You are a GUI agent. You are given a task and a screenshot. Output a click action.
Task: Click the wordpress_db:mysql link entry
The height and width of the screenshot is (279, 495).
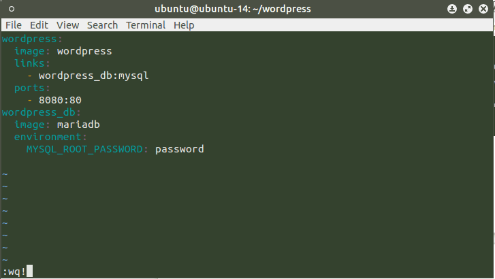tap(93, 76)
